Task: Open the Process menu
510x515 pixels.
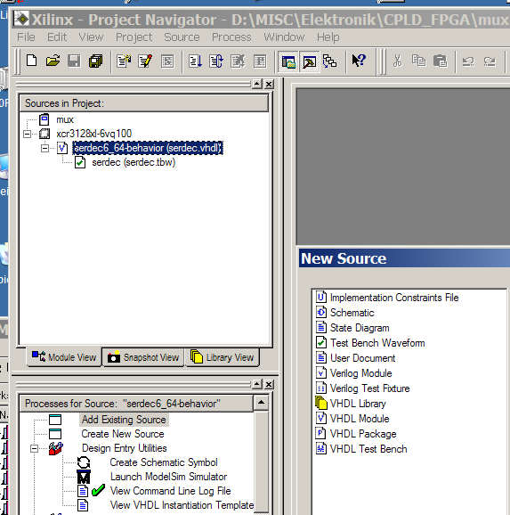Action: point(231,37)
